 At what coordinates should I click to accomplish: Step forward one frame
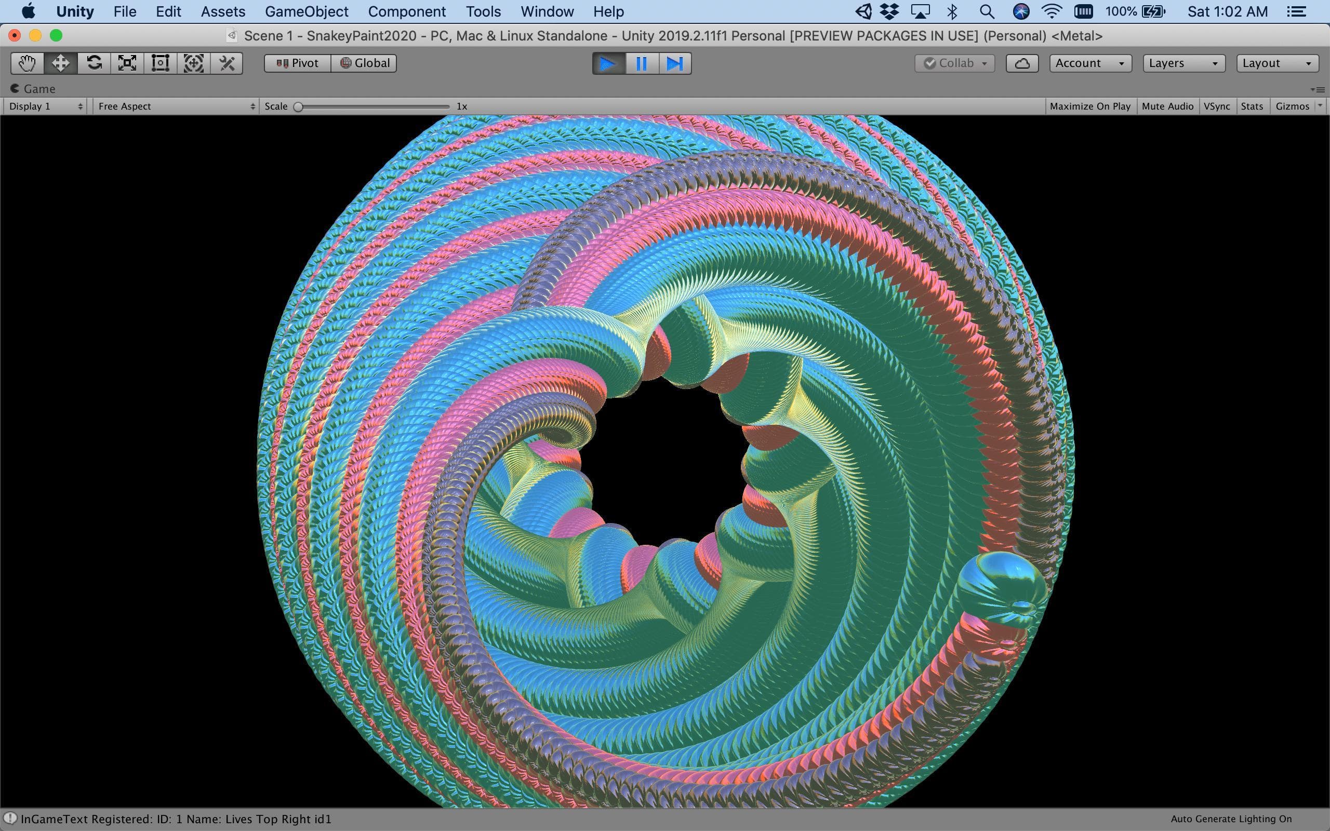(674, 63)
